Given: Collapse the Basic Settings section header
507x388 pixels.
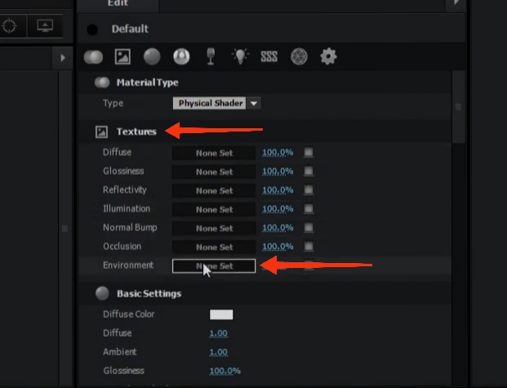Looking at the screenshot, I should click(x=148, y=293).
